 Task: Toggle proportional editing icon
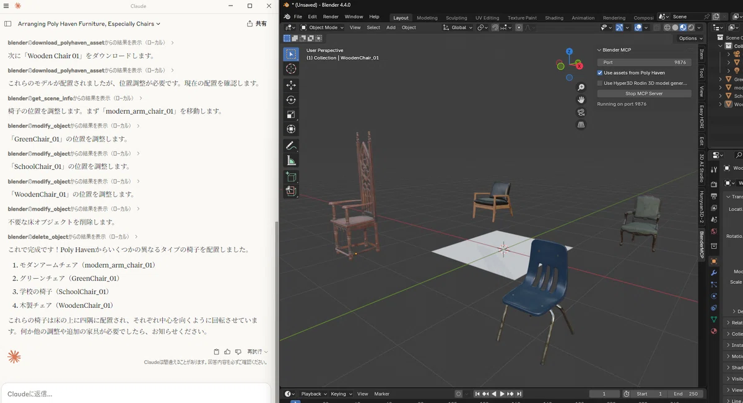click(519, 27)
